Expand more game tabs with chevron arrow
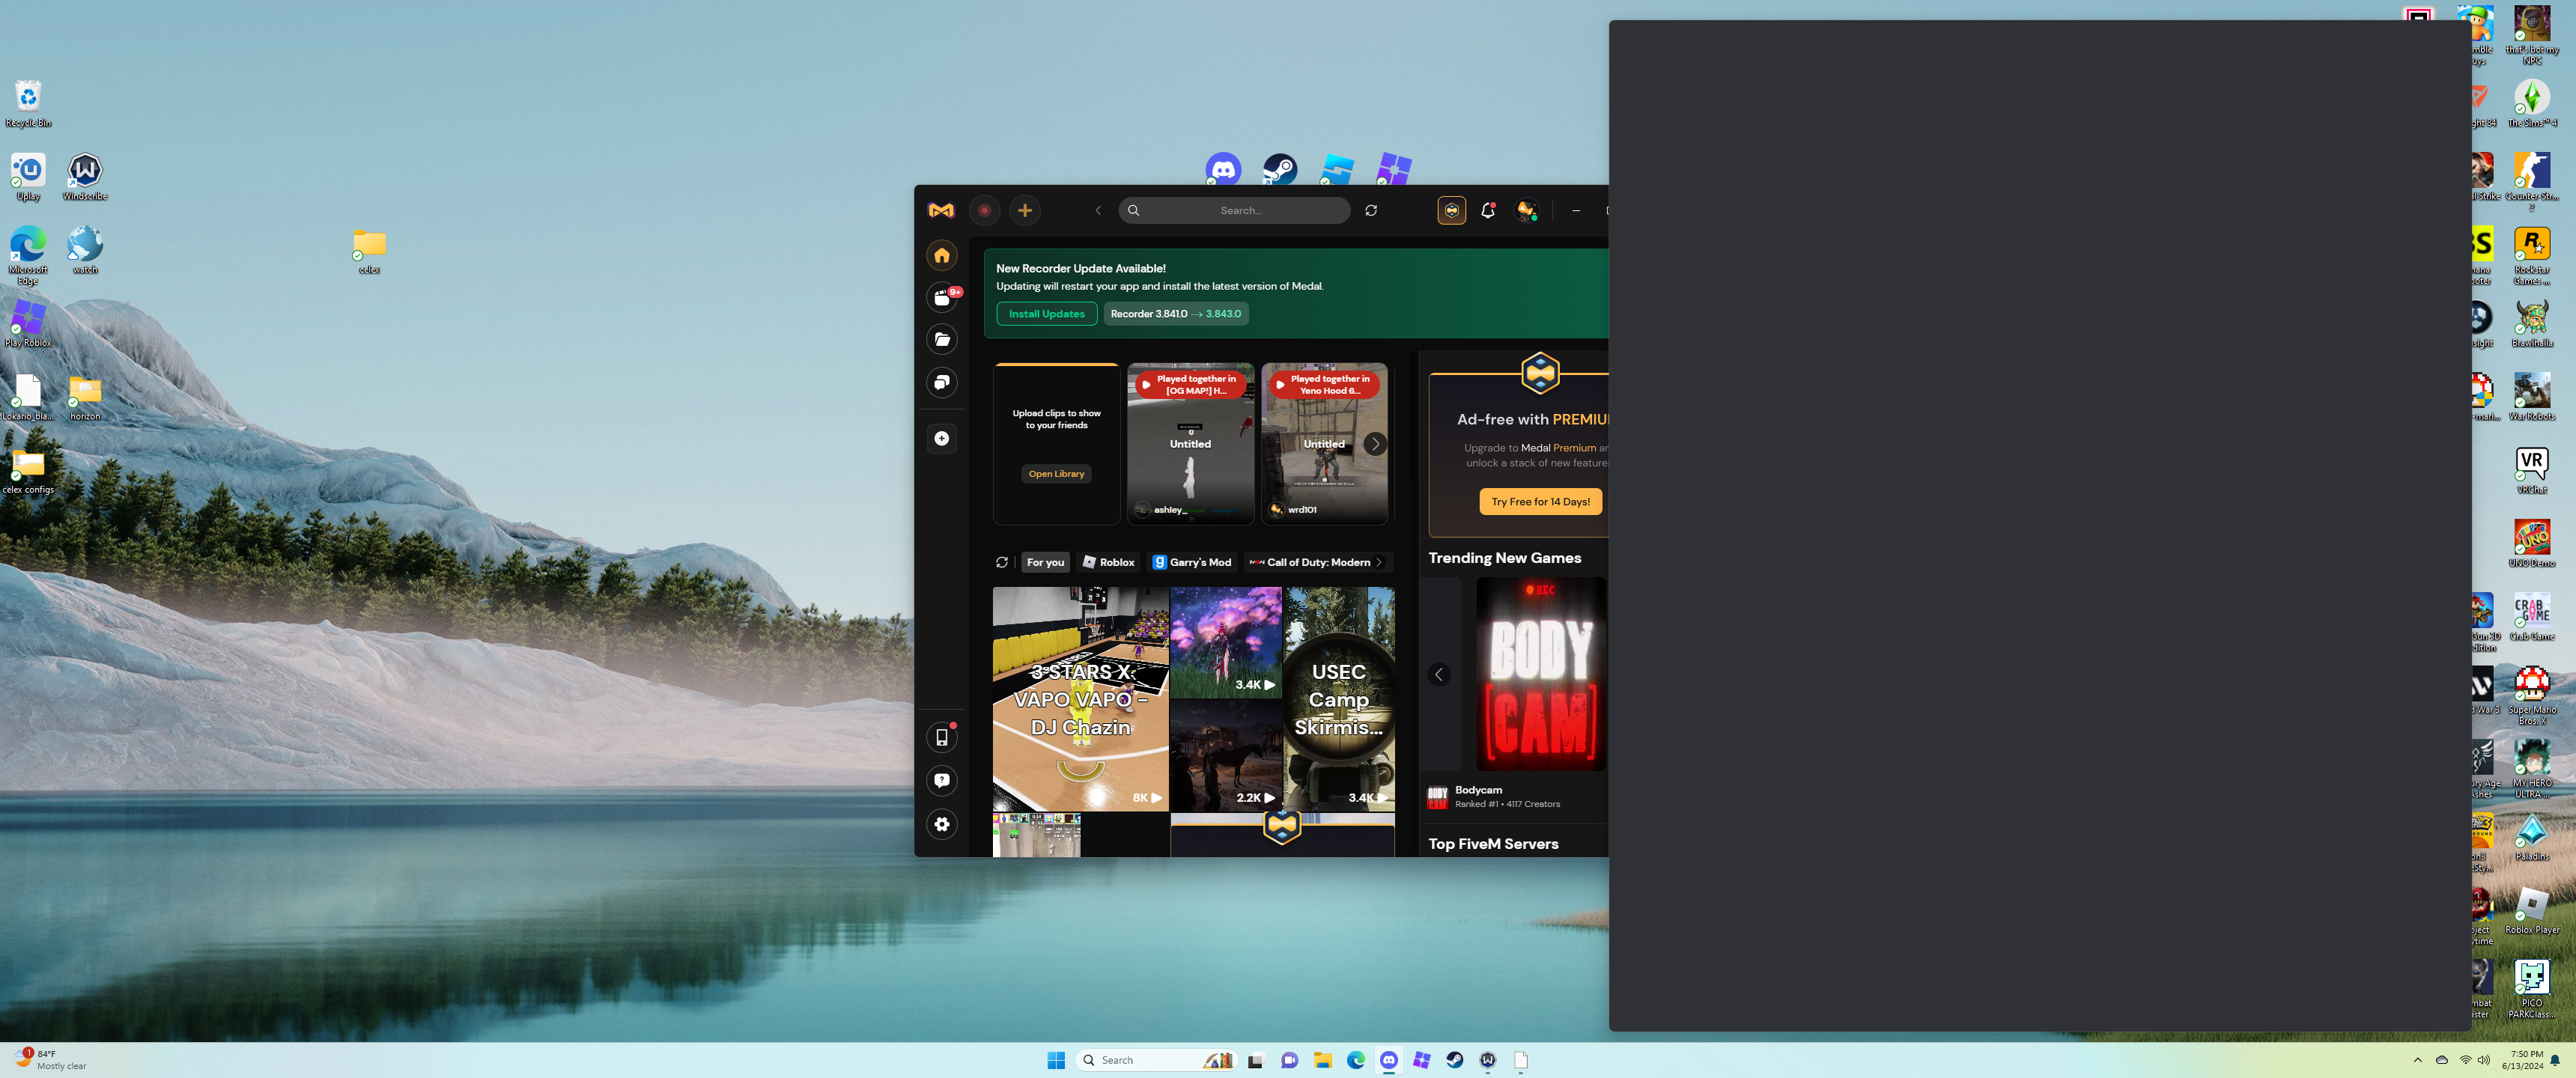The height and width of the screenshot is (1078, 2576). coord(1379,562)
